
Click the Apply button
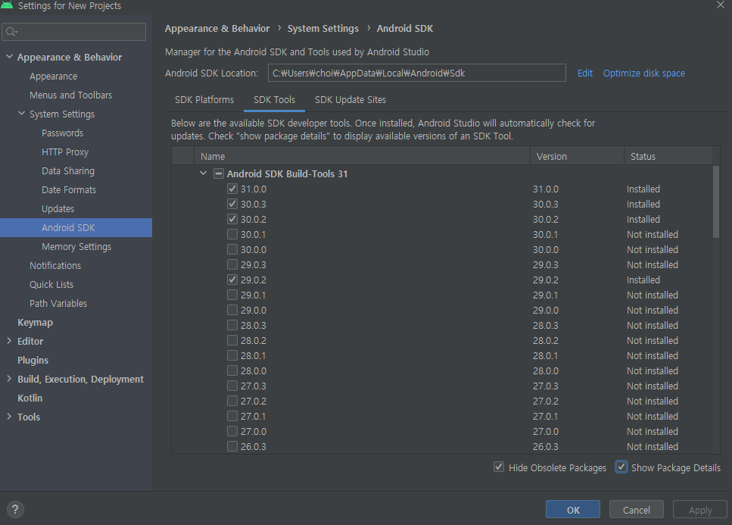click(700, 510)
